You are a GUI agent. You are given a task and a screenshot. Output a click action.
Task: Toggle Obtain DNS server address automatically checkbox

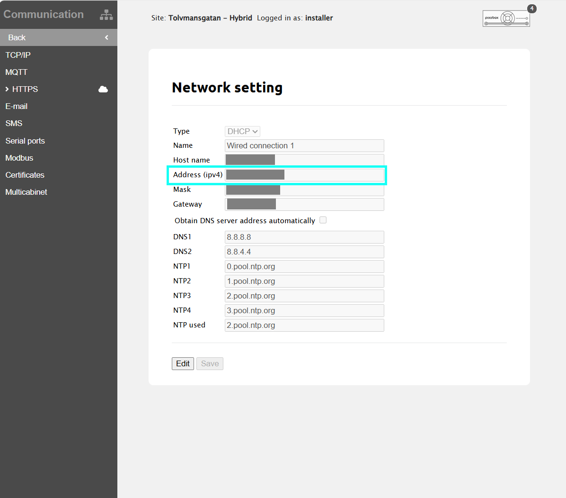click(x=323, y=220)
